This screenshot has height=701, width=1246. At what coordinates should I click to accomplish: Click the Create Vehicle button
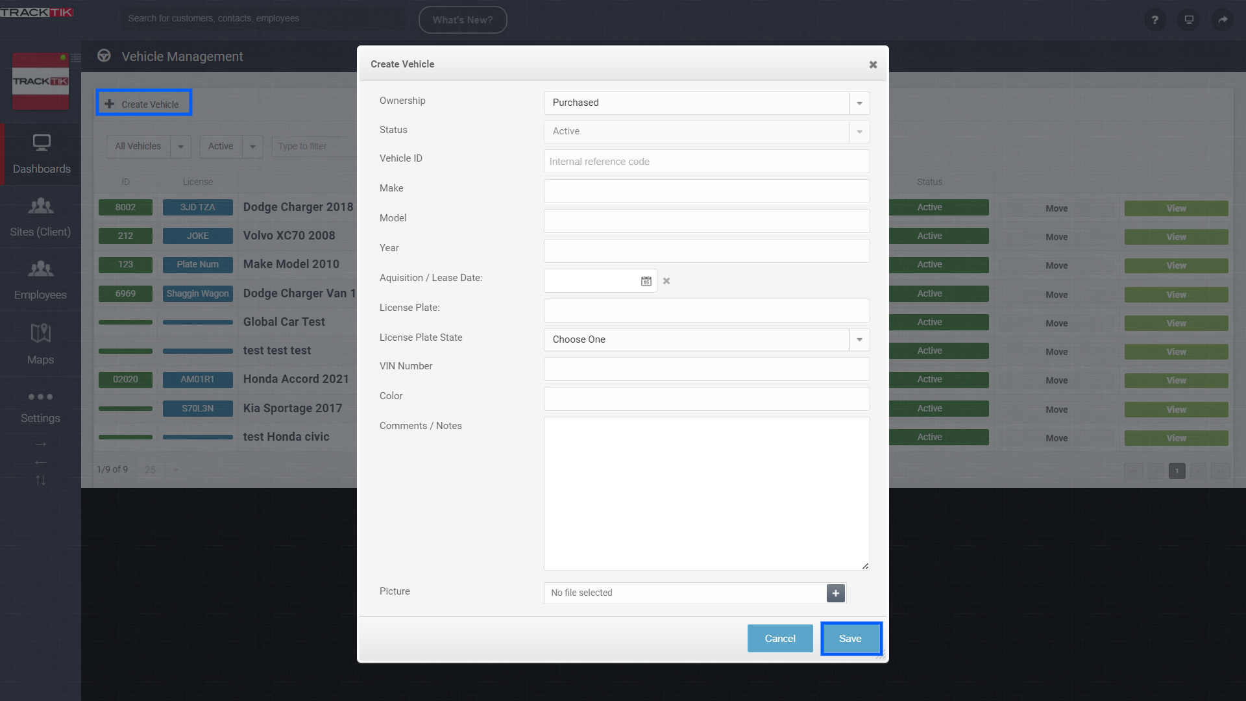coord(144,103)
